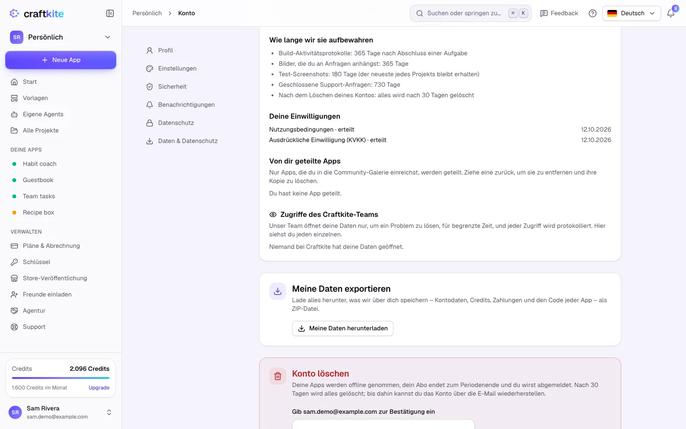Screen dimensions: 686x429
Task: Click the Feedback button
Action: tap(559, 13)
